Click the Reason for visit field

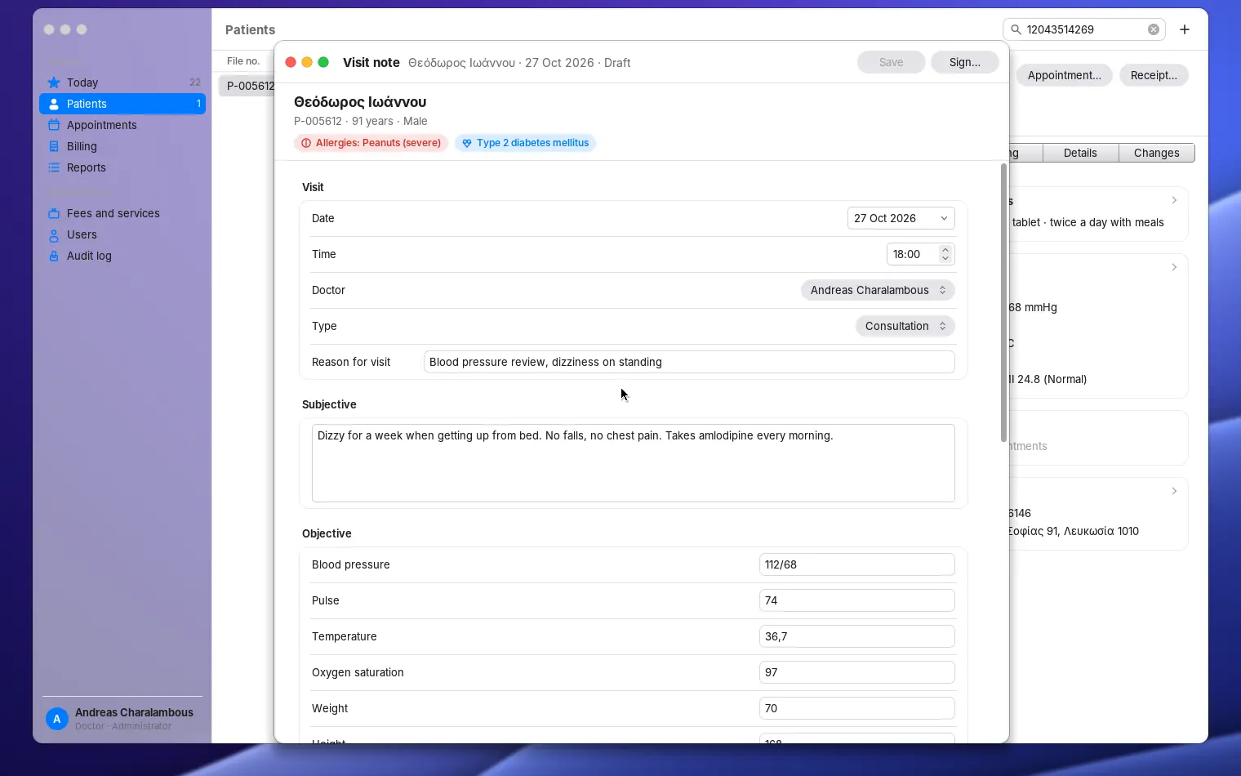(x=689, y=362)
